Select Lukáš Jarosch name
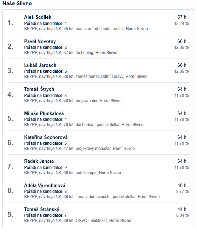197x232 pixels. pos(40,65)
